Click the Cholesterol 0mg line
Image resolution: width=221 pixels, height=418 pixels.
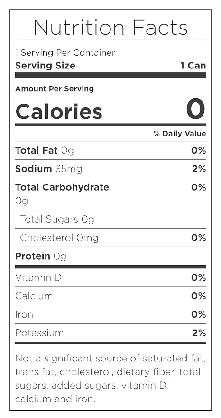click(59, 238)
